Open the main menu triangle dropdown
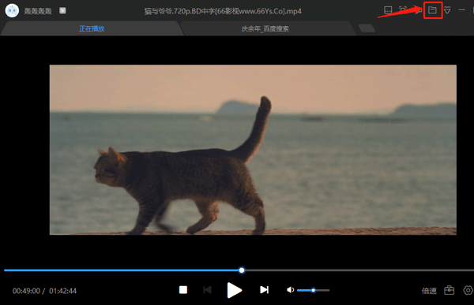The height and width of the screenshot is (305, 474). tap(447, 10)
